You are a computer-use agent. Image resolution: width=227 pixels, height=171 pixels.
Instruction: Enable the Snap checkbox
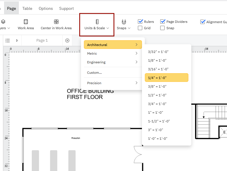pos(163,28)
